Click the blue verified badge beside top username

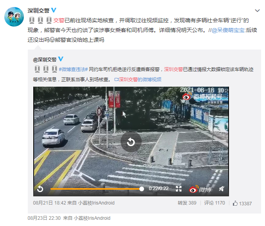point(54,10)
